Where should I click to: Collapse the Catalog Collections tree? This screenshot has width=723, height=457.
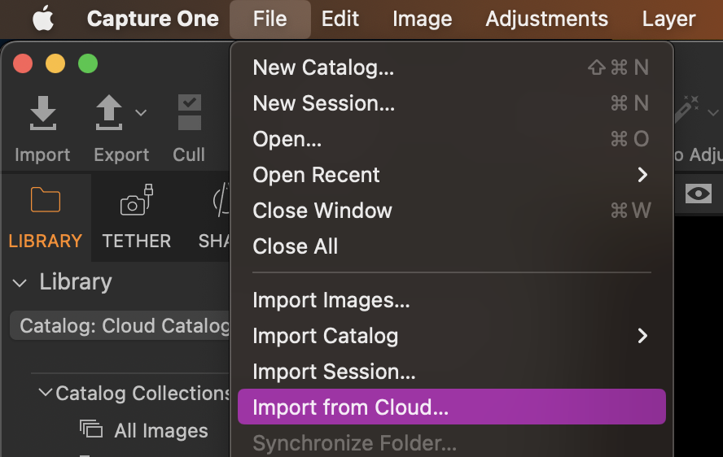tap(46, 393)
